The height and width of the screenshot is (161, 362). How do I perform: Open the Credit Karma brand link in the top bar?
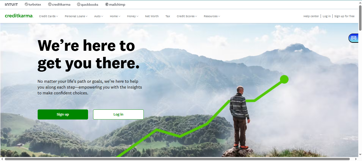click(x=59, y=4)
